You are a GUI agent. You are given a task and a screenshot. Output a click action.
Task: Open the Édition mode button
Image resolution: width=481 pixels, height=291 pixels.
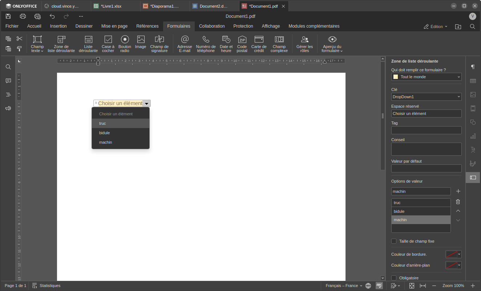[x=436, y=27]
